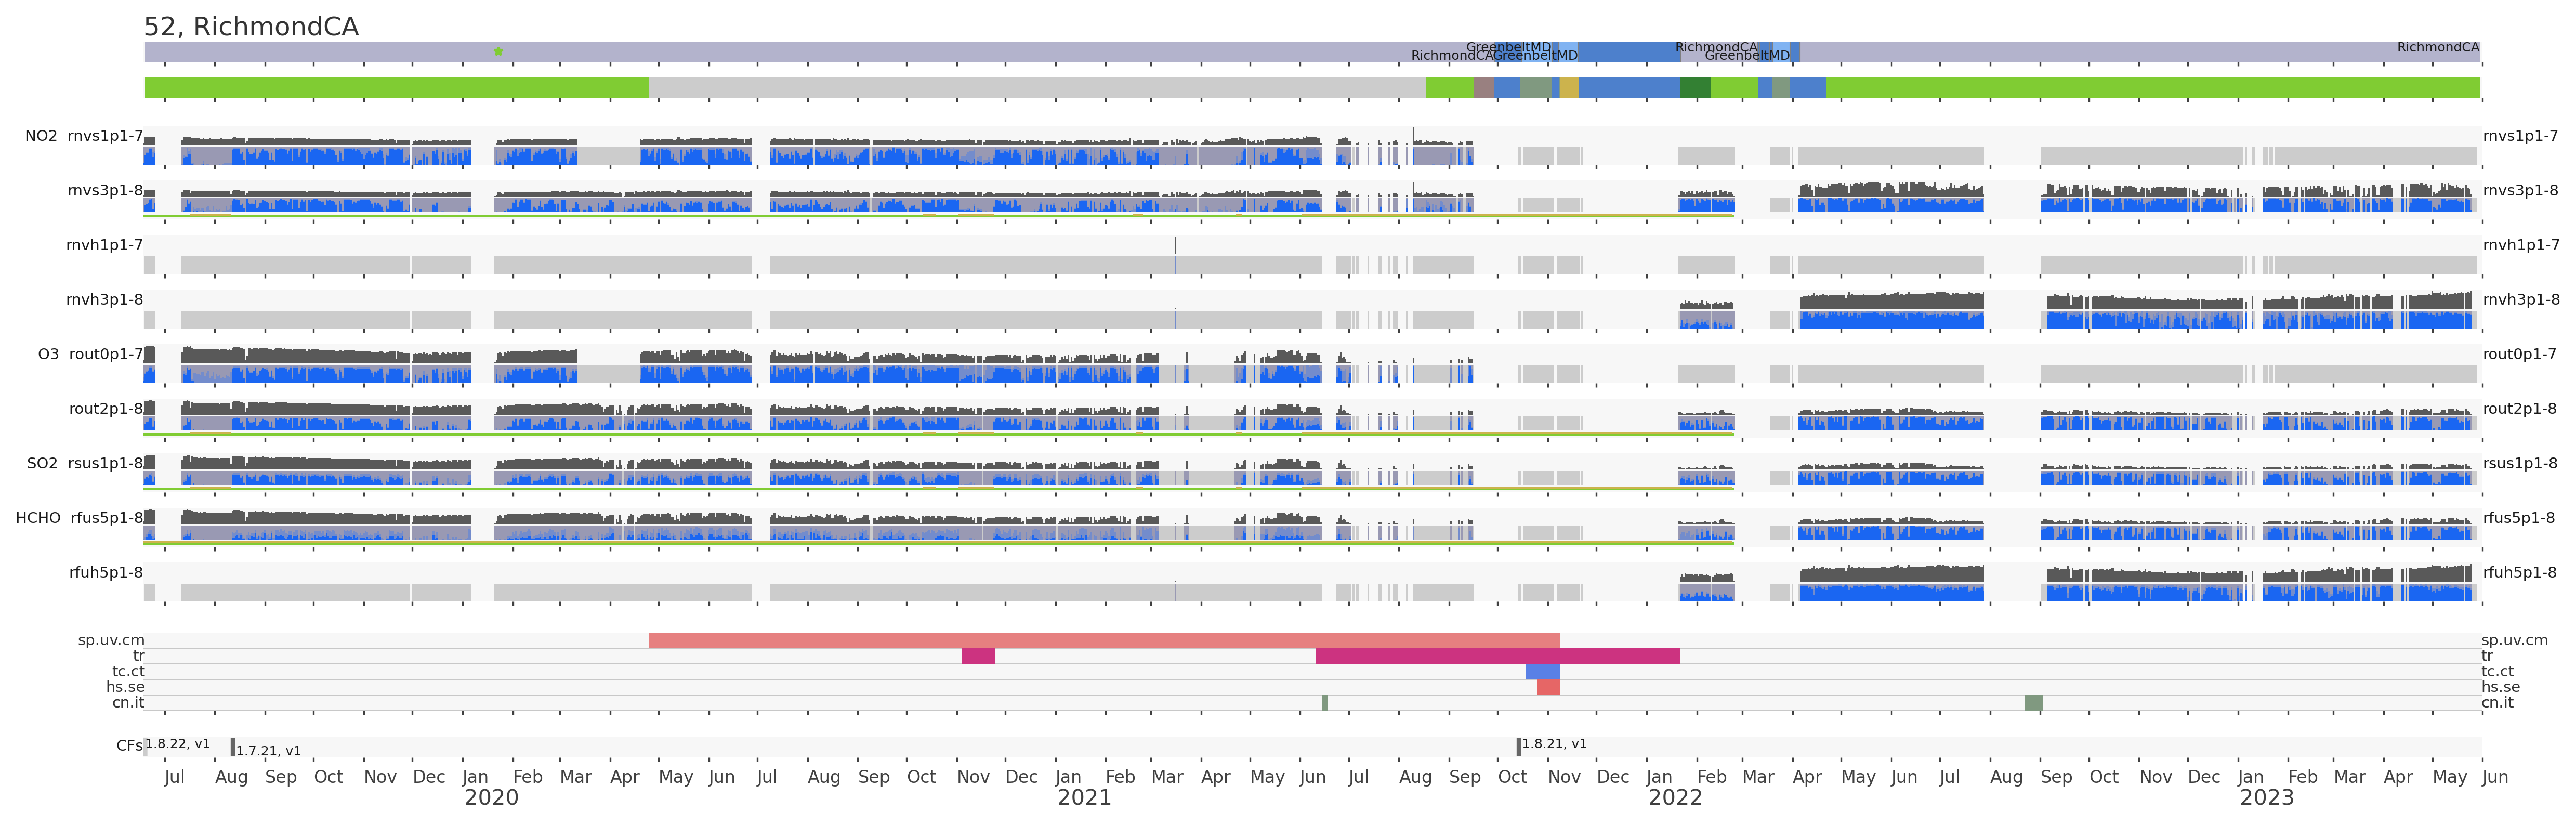
Task: Click the left rout0p1-7 row label
Action: (106, 354)
